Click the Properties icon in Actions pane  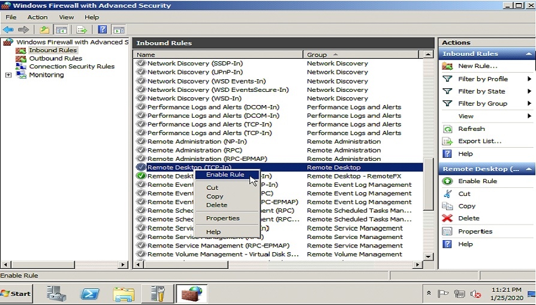click(447, 231)
